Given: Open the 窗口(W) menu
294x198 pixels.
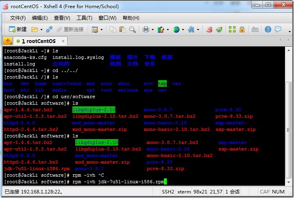Looking at the screenshot, I should [107, 18].
